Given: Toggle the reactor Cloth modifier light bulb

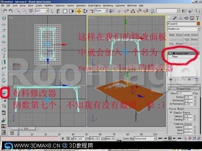Looking at the screenshot, I should point(171,53).
